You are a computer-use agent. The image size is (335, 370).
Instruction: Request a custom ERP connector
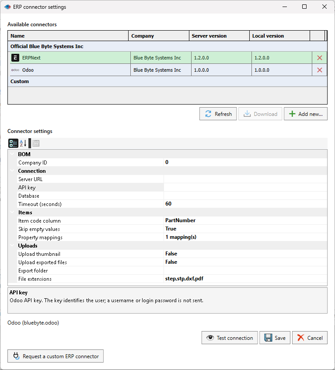pyautogui.click(x=56, y=356)
